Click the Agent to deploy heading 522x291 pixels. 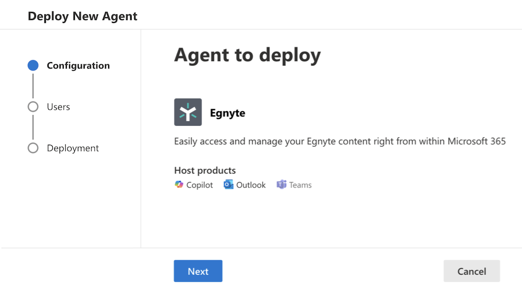(x=247, y=55)
